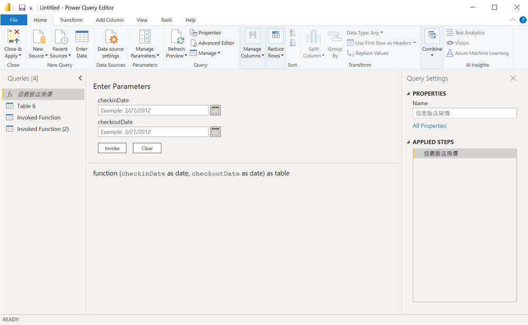Click the Refresh Preview icon
The height and width of the screenshot is (325, 528).
(177, 36)
